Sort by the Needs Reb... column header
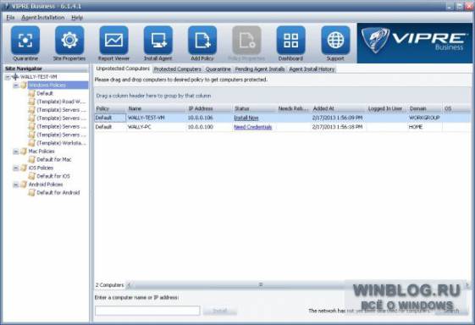Screen dimensions: 475x325 (294, 108)
